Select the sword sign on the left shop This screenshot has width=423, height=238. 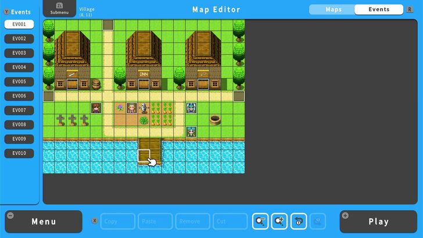(72, 74)
